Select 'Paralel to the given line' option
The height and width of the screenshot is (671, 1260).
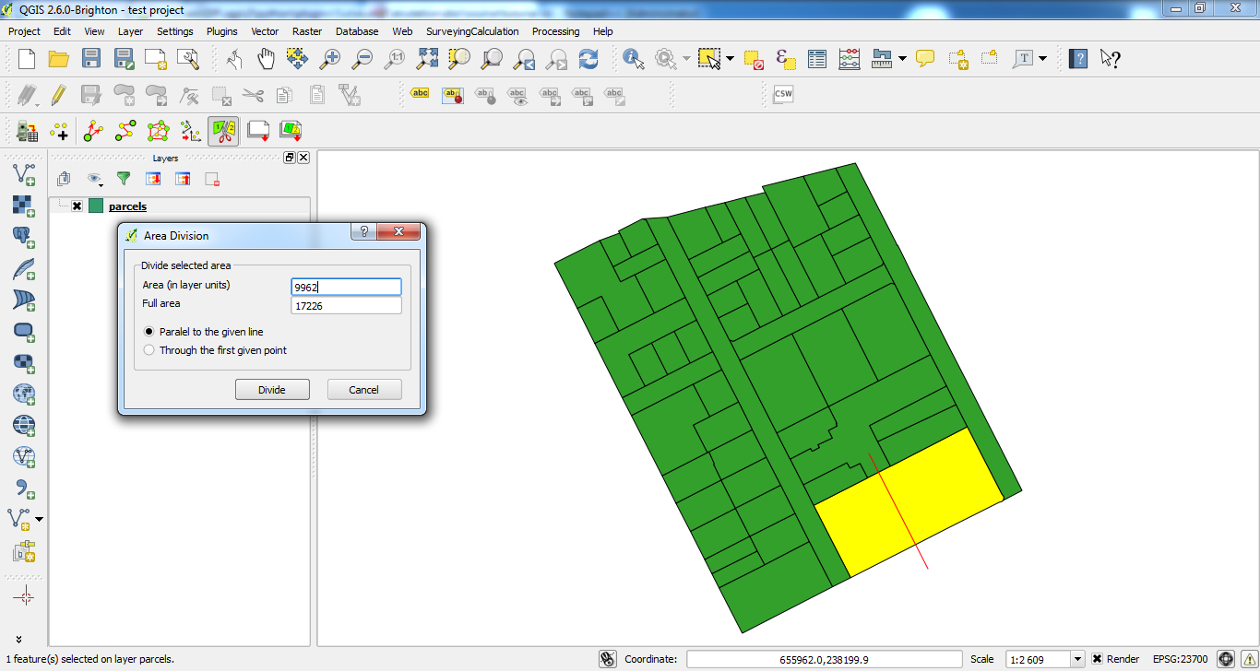[149, 332]
